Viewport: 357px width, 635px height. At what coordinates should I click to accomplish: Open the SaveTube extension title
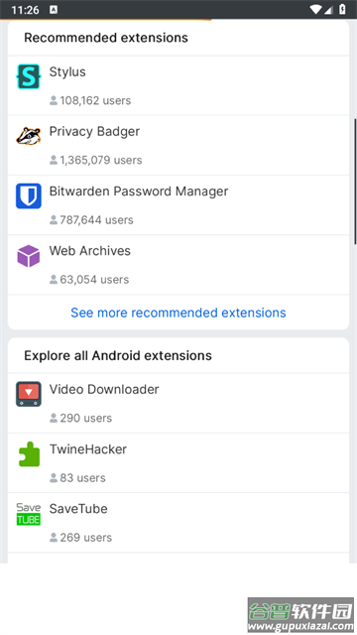coord(78,509)
